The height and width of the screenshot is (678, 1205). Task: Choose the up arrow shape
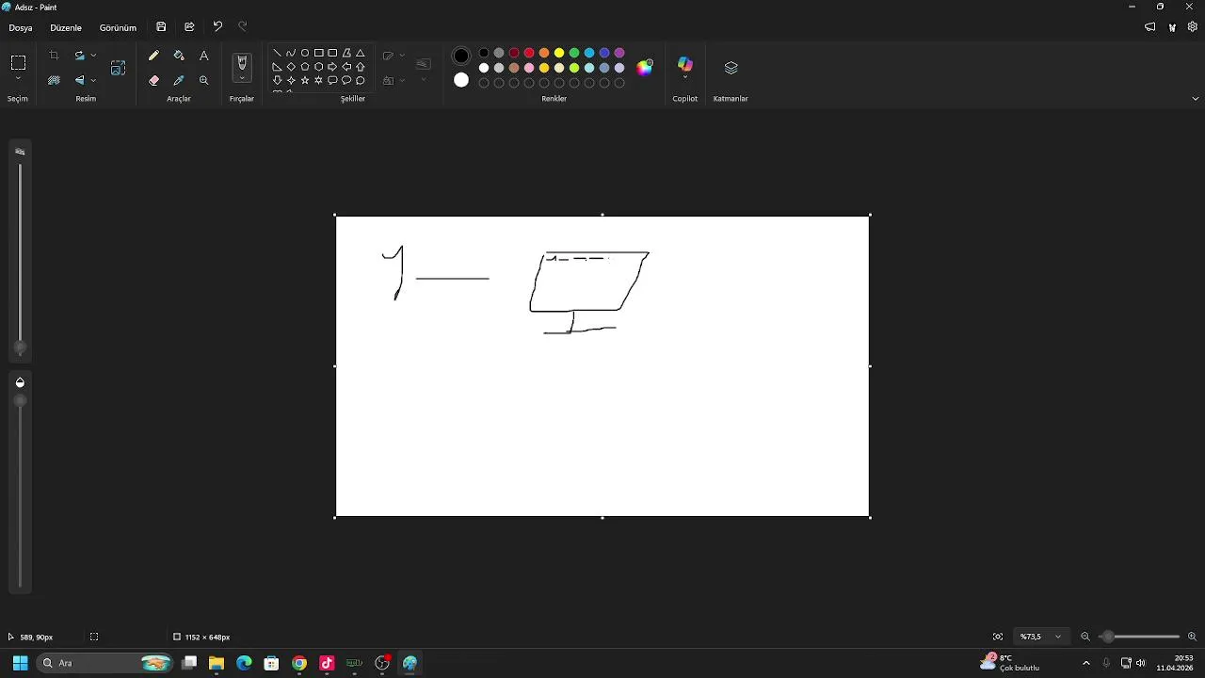tap(361, 67)
